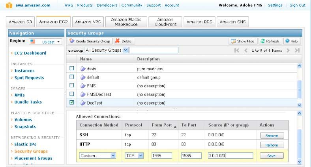Click the green Refresh arrows icon
Image resolution: width=311 pixels, height=167 pixels.
pyautogui.click(x=262, y=41)
